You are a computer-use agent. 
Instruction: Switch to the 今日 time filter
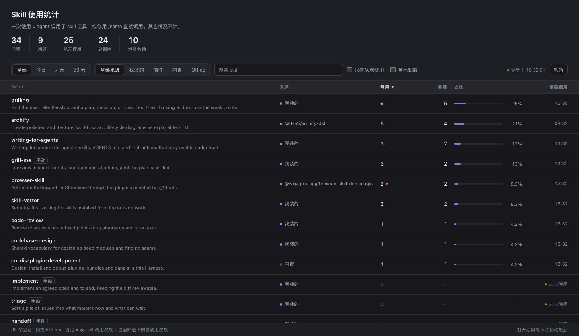[41, 70]
